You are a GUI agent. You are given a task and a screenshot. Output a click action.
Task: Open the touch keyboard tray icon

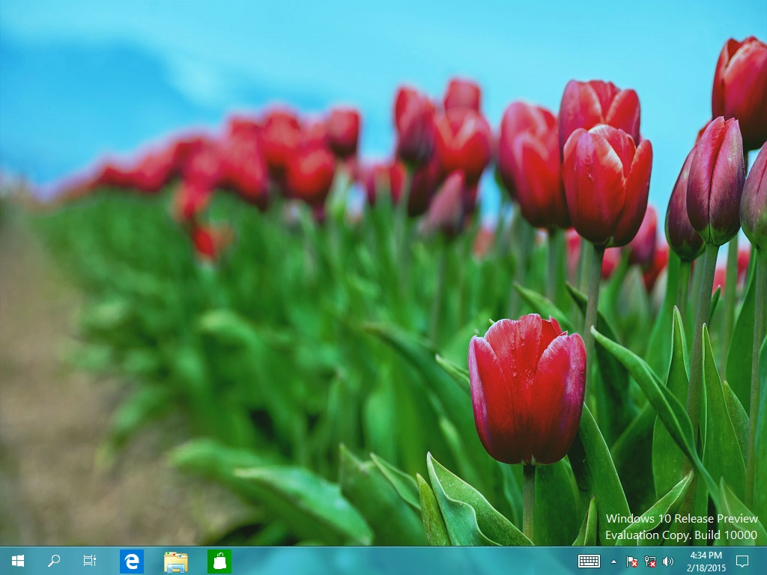(589, 561)
